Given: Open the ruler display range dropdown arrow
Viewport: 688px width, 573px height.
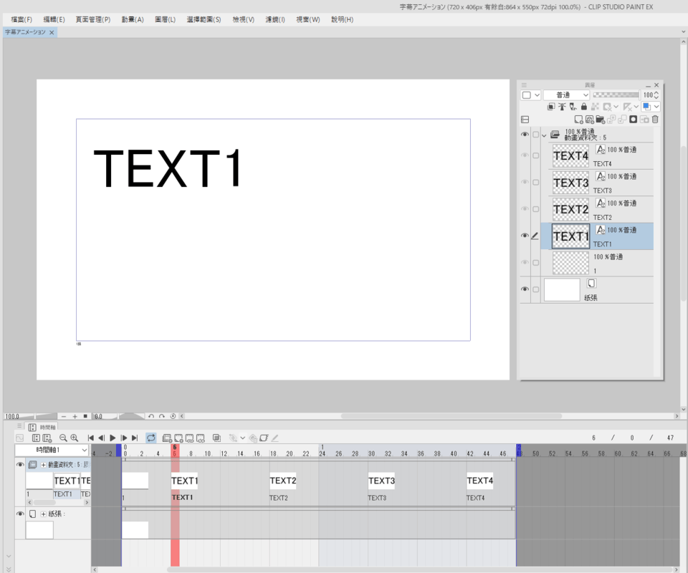Looking at the screenshot, I should [636, 107].
